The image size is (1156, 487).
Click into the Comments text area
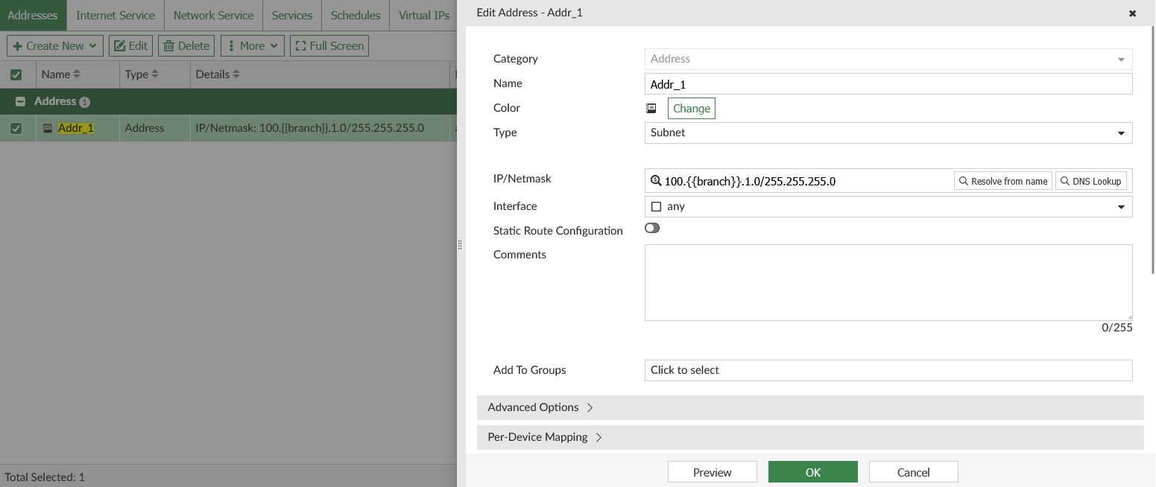click(x=888, y=282)
